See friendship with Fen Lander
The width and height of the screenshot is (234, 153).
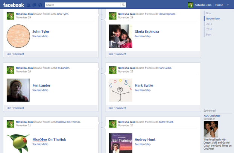(40, 90)
